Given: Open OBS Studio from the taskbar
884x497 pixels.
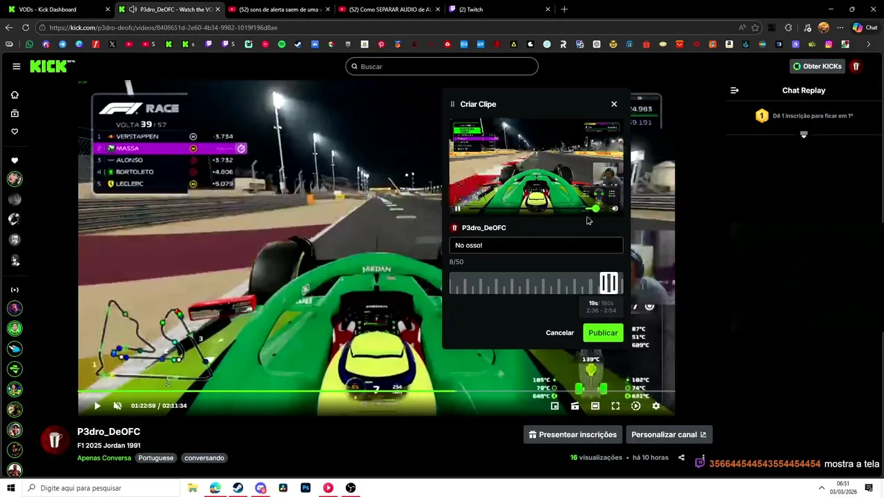Looking at the screenshot, I should [x=351, y=488].
